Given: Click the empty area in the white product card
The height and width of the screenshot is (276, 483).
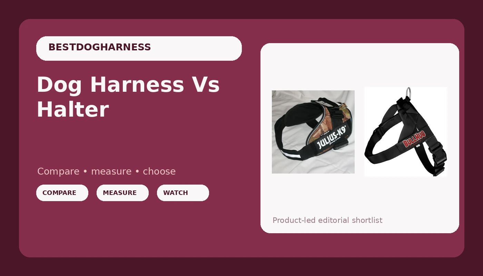Looking at the screenshot, I should click(x=360, y=66).
